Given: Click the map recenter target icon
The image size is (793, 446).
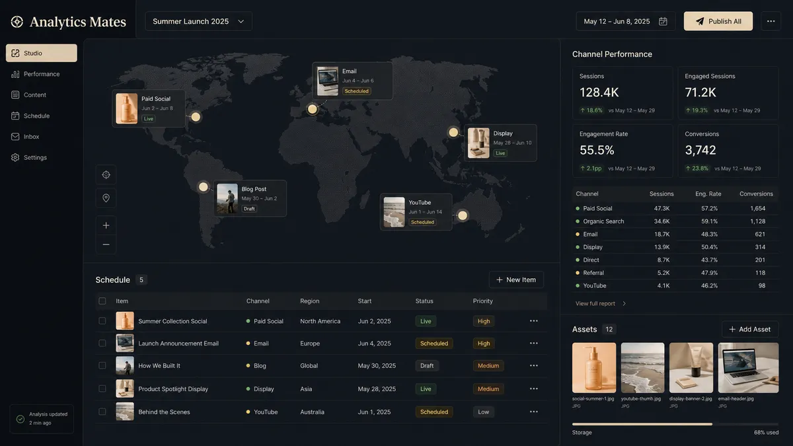Looking at the screenshot, I should 106,175.
